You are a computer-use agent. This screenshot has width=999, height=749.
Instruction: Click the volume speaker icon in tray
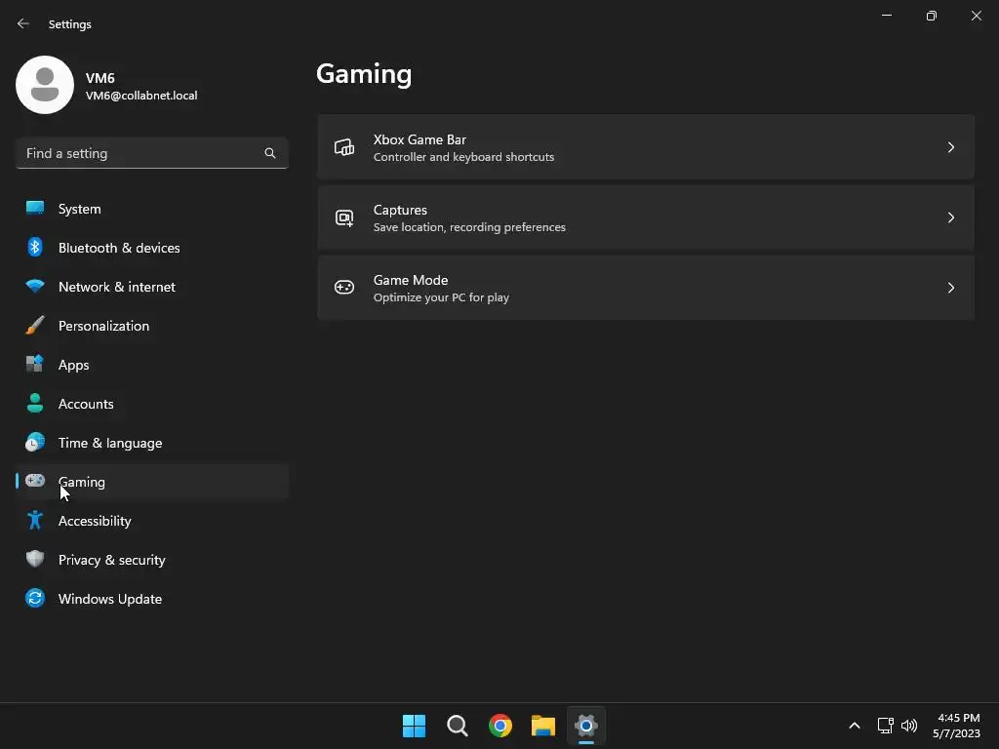[909, 726]
